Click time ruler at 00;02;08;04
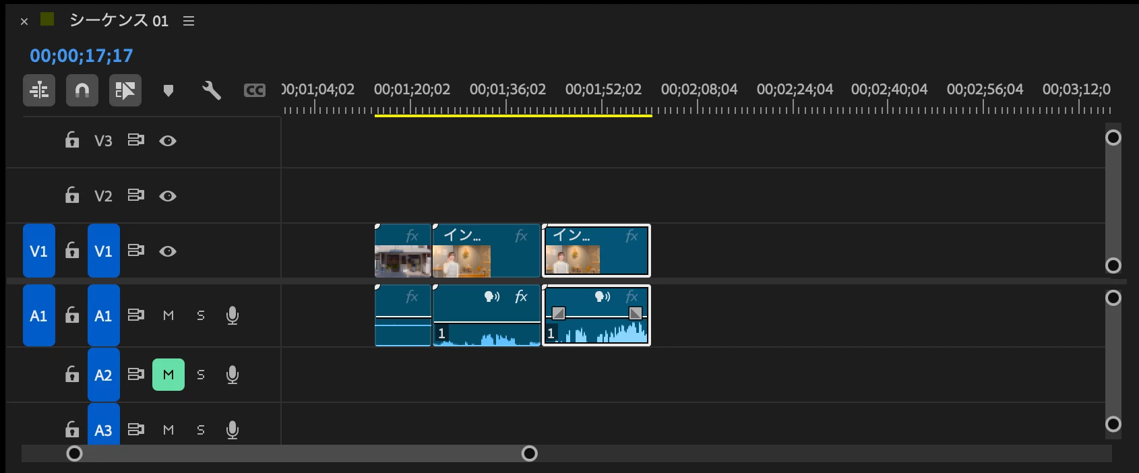The image size is (1139, 473). pos(699,90)
